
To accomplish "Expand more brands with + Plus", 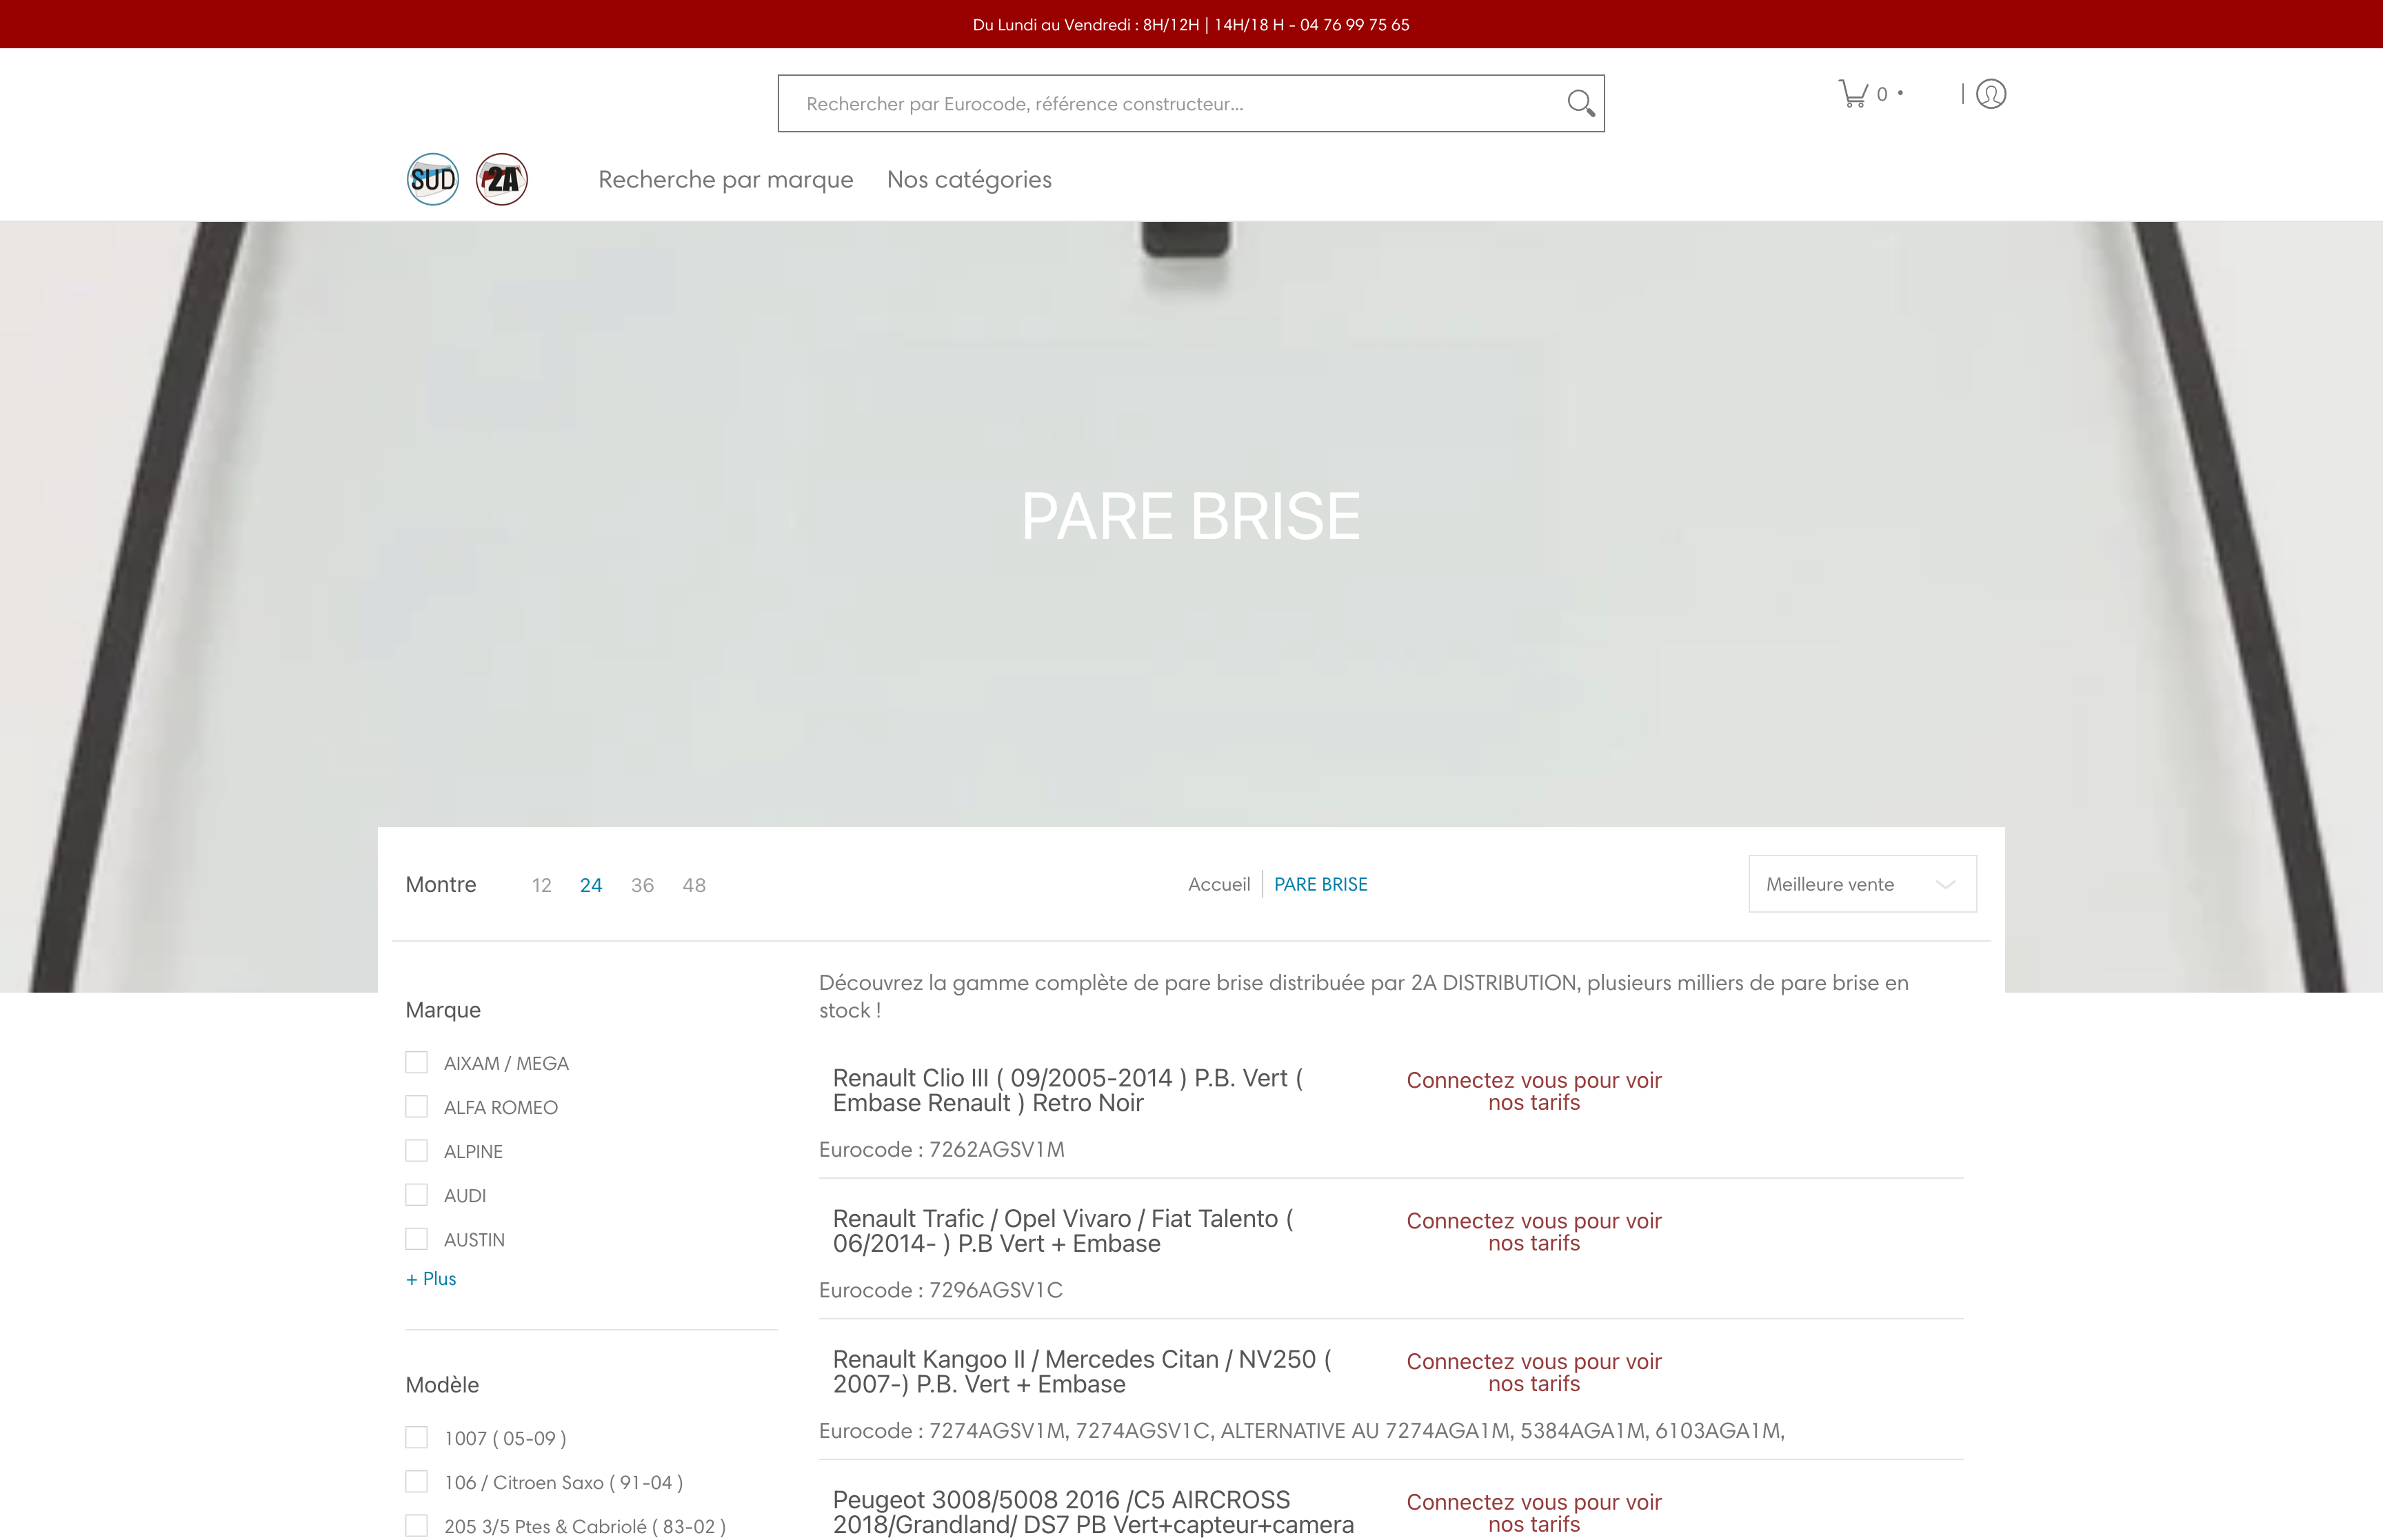I will click(x=429, y=1278).
